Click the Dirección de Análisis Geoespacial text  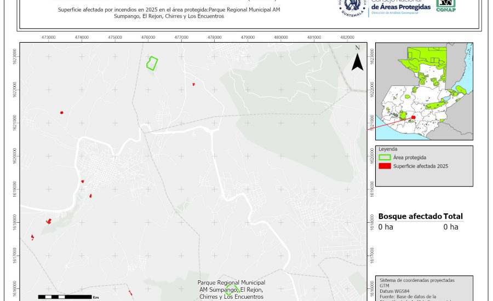tap(400, 11)
